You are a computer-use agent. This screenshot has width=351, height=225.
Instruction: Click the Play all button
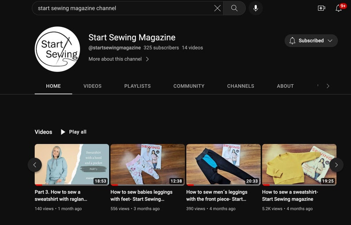(73, 132)
